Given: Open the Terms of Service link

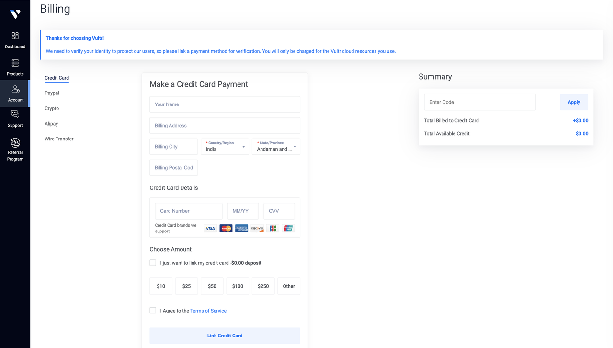Looking at the screenshot, I should click(208, 311).
